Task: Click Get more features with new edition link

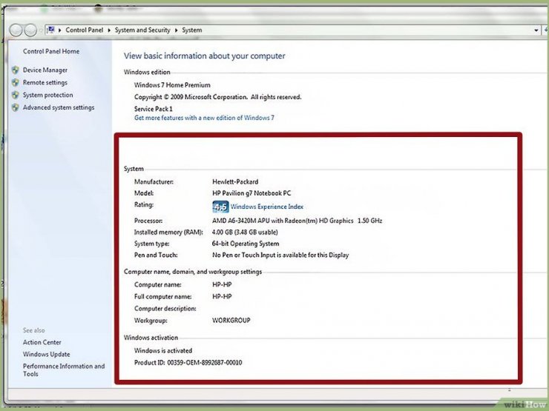Action: tap(204, 118)
